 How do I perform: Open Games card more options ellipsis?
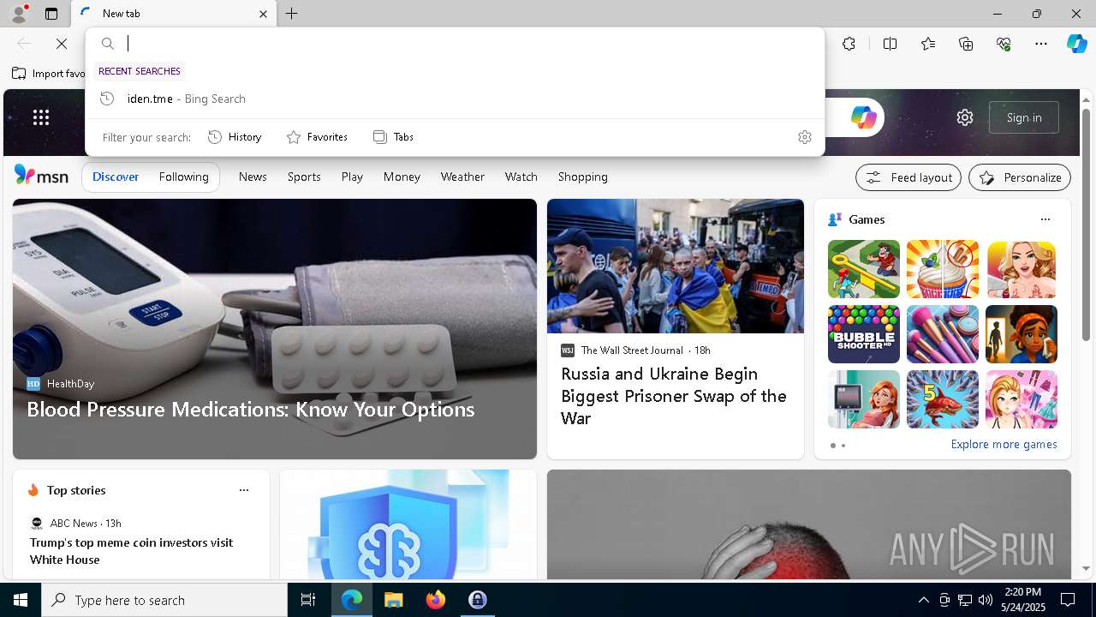tap(1045, 219)
